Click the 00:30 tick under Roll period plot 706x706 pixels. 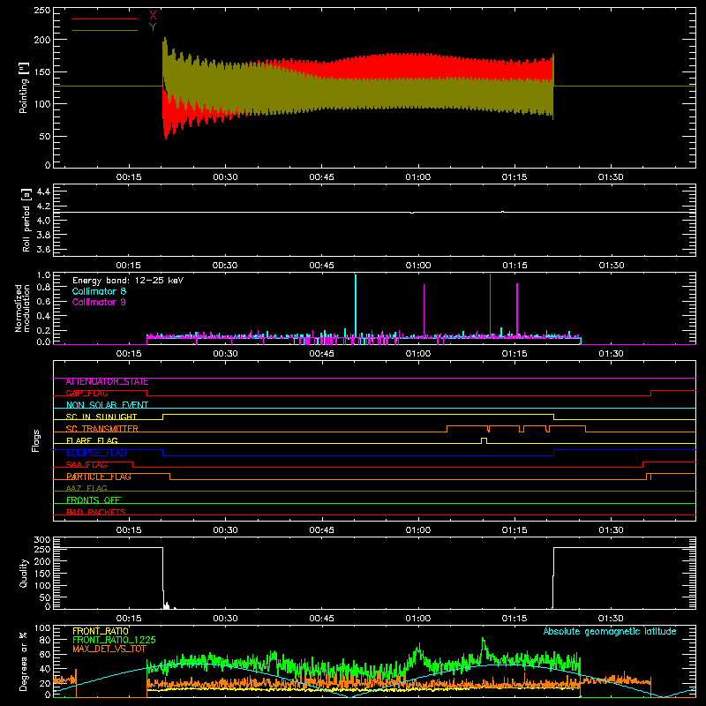click(x=225, y=266)
